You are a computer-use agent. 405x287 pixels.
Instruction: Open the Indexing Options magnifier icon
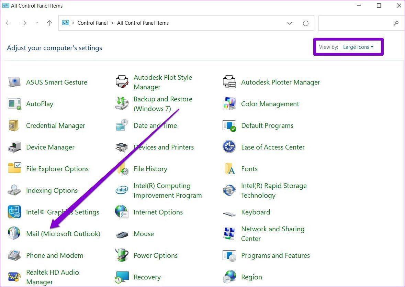pos(14,190)
